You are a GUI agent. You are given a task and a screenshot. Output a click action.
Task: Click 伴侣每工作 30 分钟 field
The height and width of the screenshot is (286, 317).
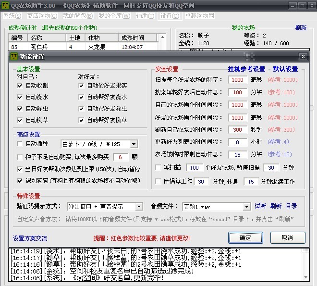pos(201,182)
